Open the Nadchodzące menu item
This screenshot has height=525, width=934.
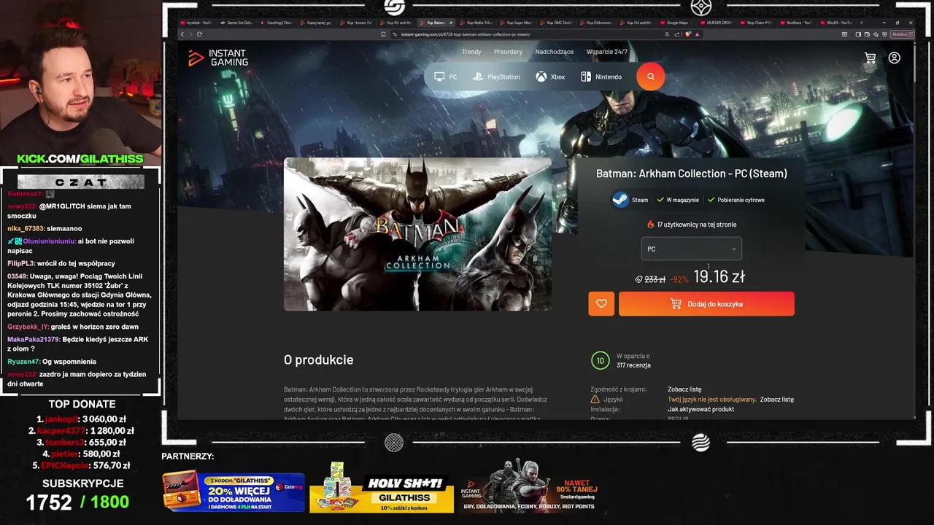555,52
